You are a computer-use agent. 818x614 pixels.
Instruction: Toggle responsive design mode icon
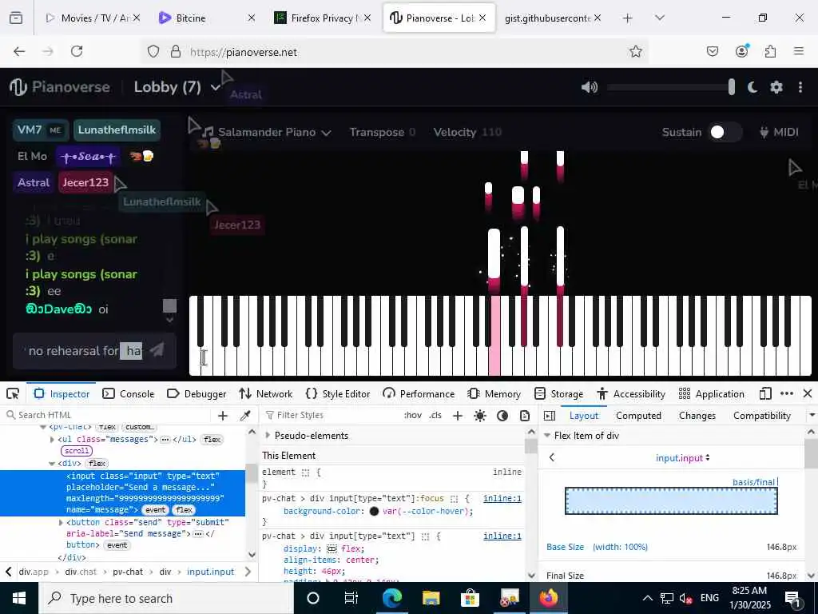(765, 393)
